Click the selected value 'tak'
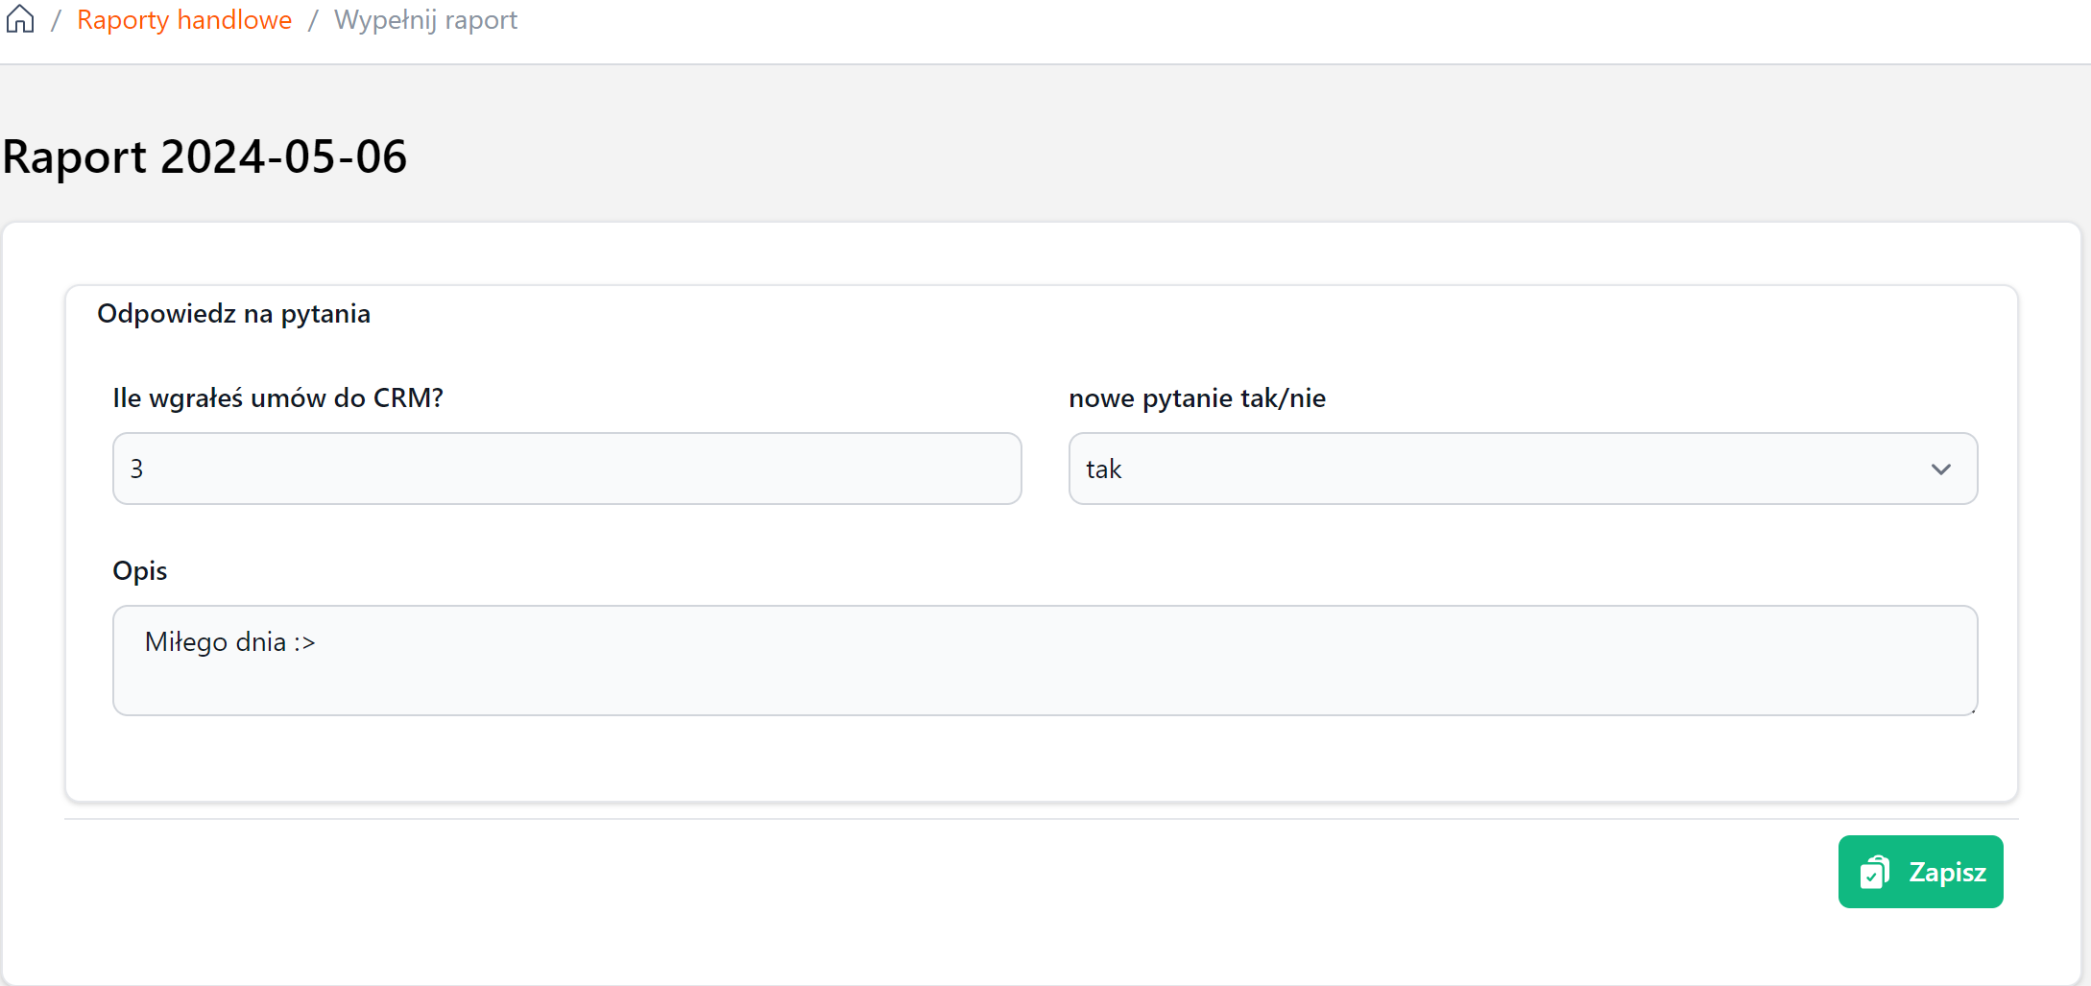Screen dimensions: 2091x986 [1104, 469]
